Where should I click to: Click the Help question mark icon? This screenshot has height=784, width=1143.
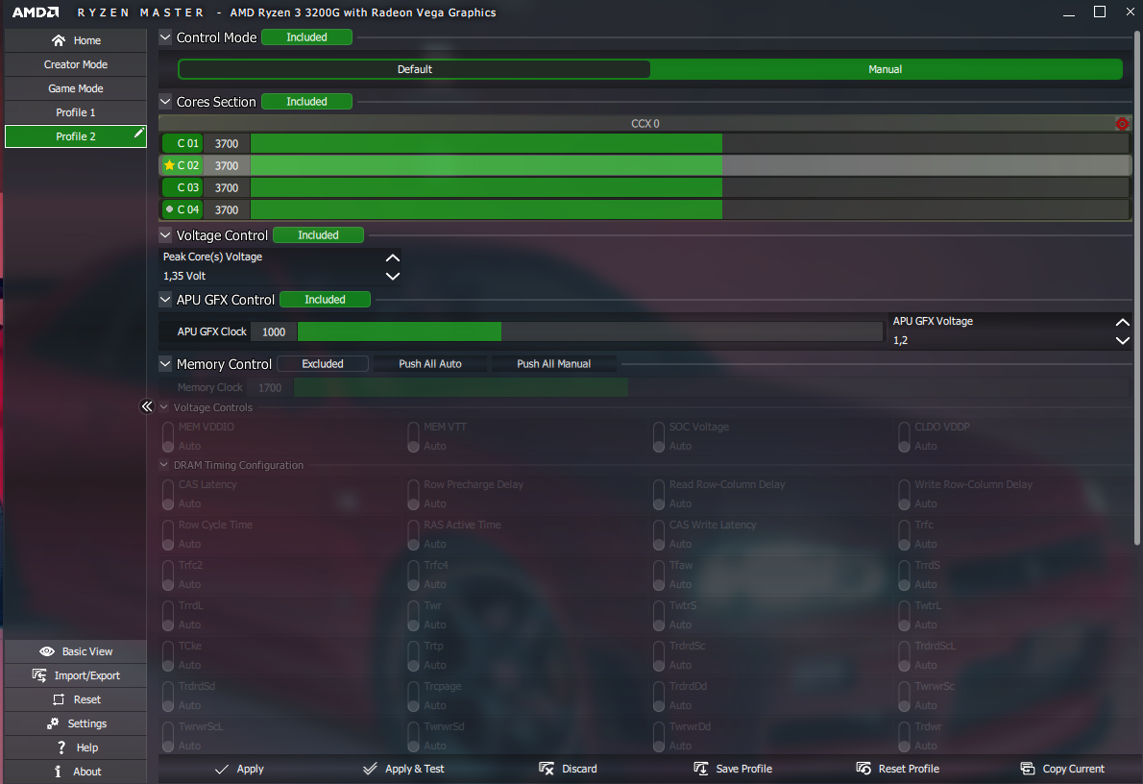click(61, 747)
